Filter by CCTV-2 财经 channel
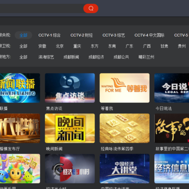Screen dimensions: 189x189 tap(81, 35)
